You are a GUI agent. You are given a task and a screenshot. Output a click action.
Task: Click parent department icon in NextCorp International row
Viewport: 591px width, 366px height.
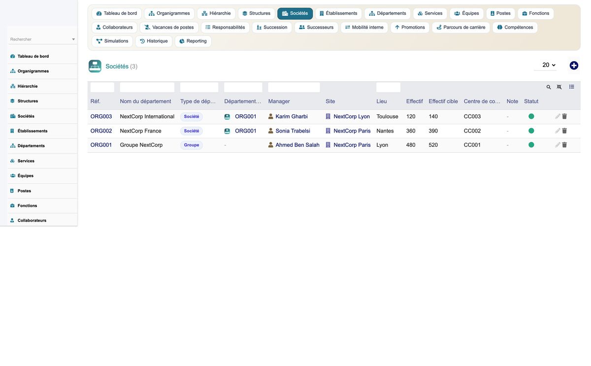(x=227, y=117)
